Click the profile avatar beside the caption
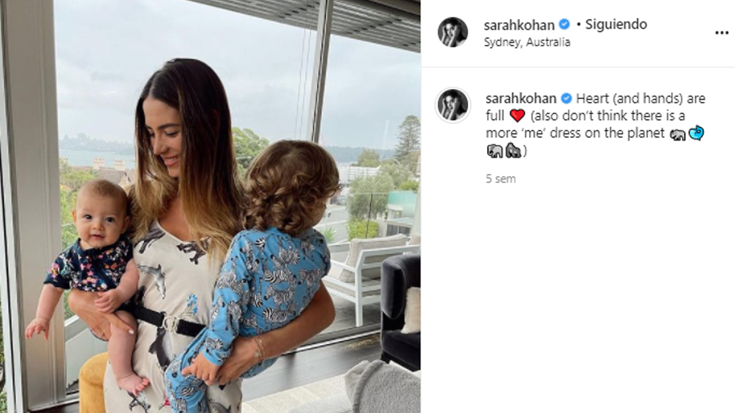Viewport: 735px width, 413px height. click(453, 105)
